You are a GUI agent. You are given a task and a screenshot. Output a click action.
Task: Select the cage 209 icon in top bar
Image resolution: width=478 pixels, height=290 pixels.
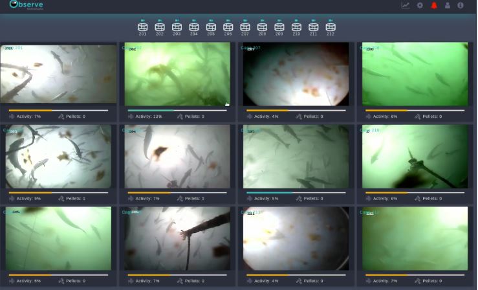(279, 27)
